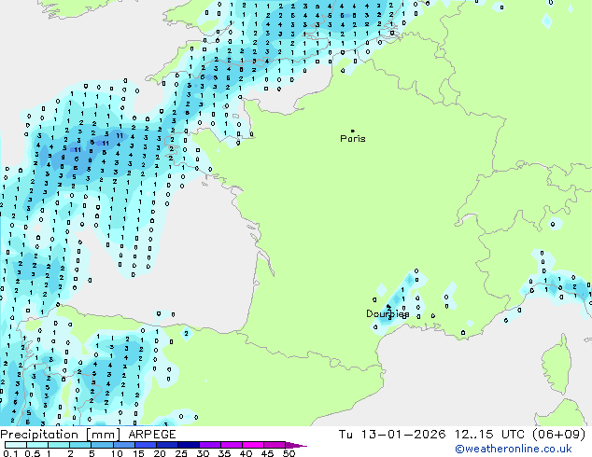The width and height of the screenshot is (592, 457).
Task: Click the '(06+09)' forecast offset text
Action: [558, 434]
